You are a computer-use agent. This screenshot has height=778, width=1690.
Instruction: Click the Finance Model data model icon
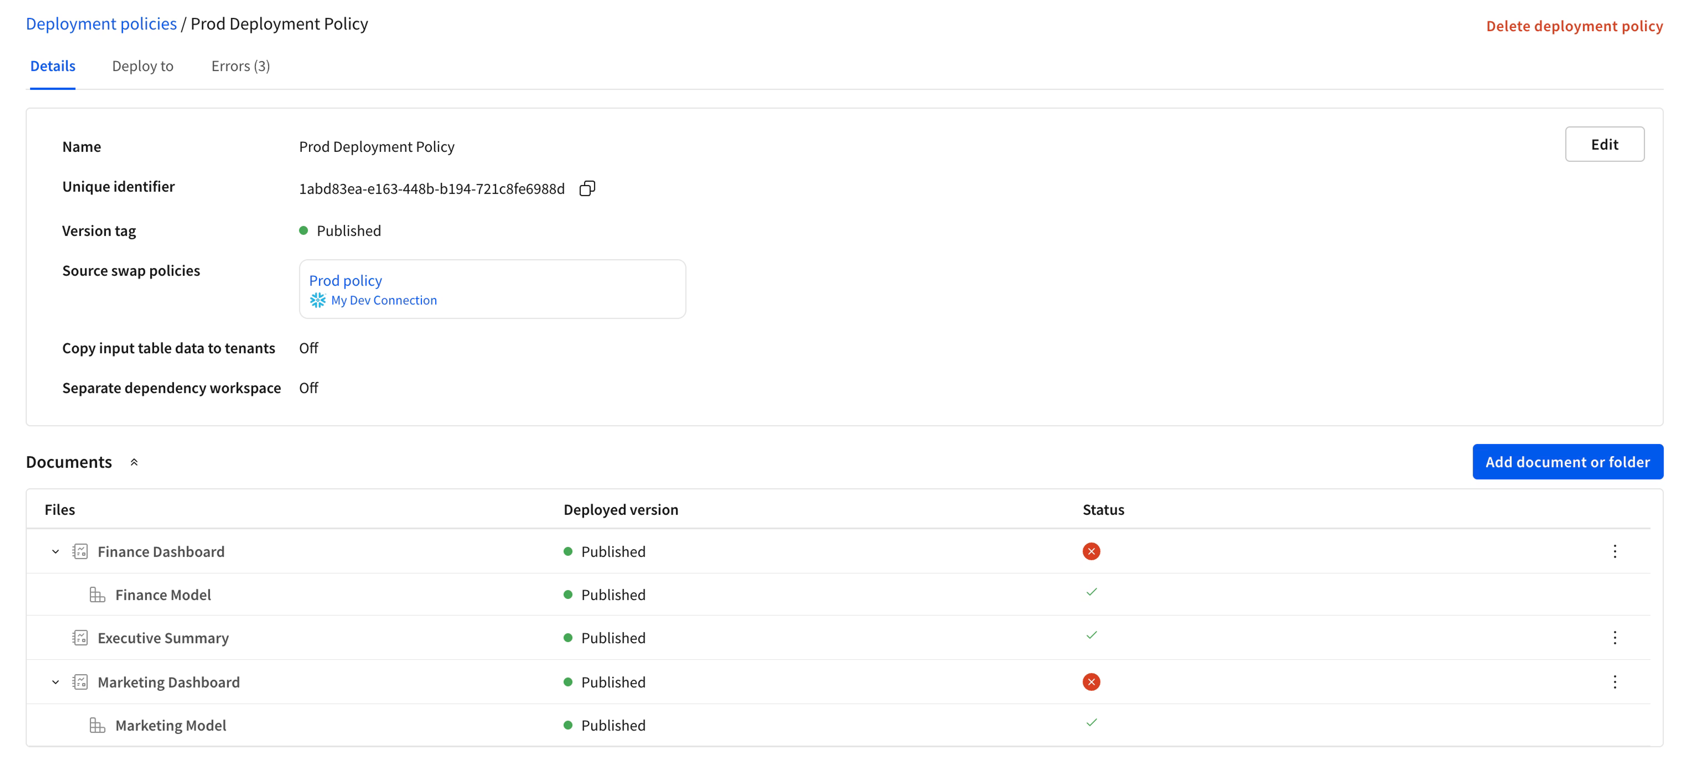coord(97,595)
